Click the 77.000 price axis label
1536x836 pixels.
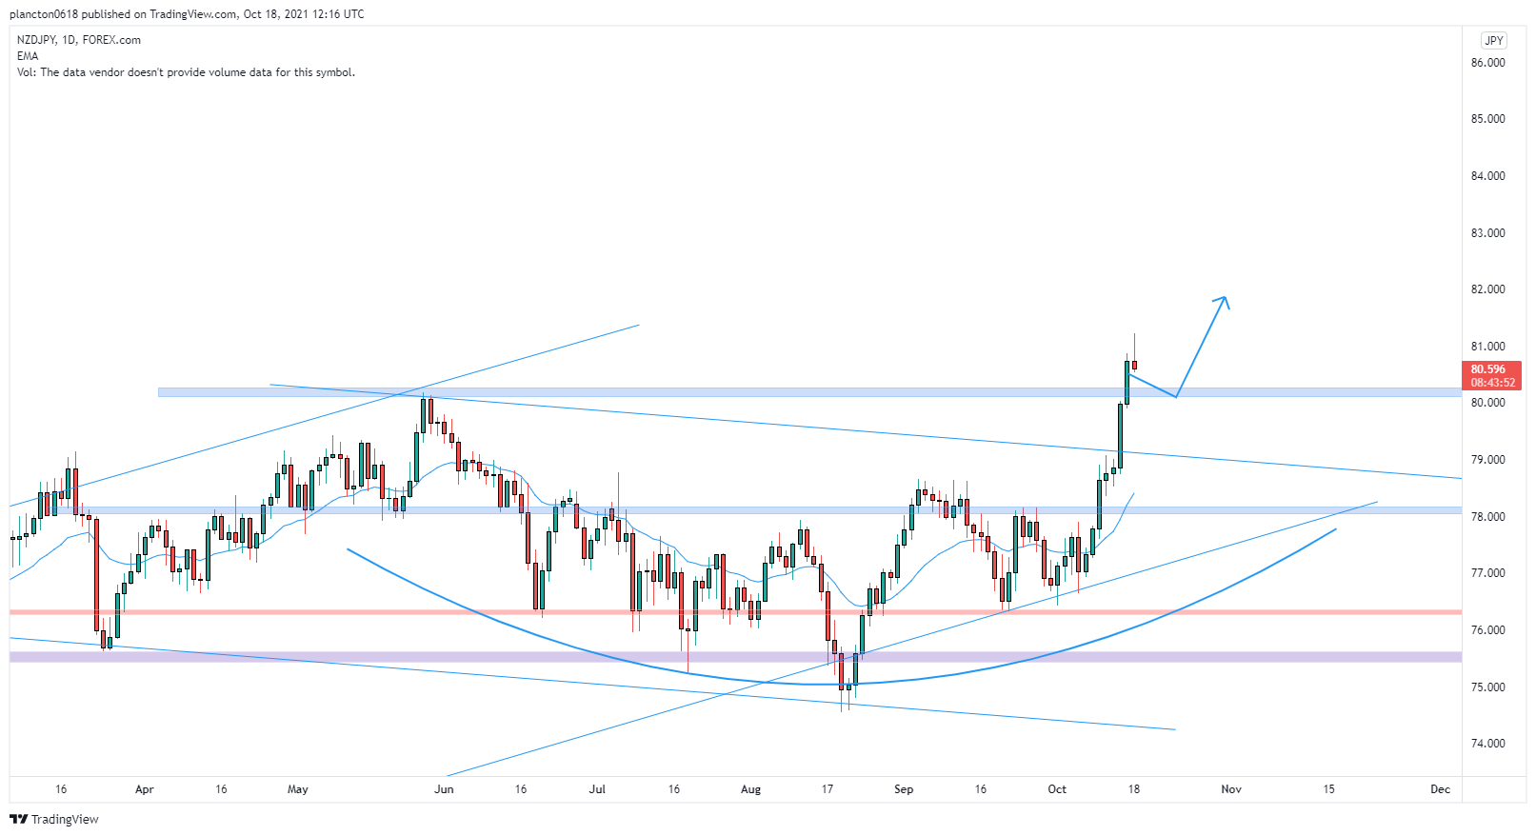[x=1488, y=573]
